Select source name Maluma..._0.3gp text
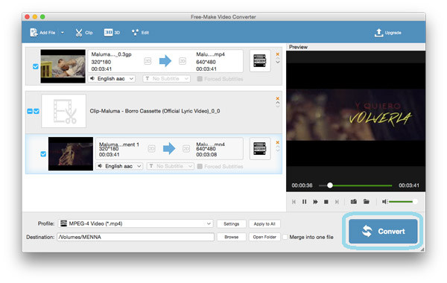 [x=111, y=54]
